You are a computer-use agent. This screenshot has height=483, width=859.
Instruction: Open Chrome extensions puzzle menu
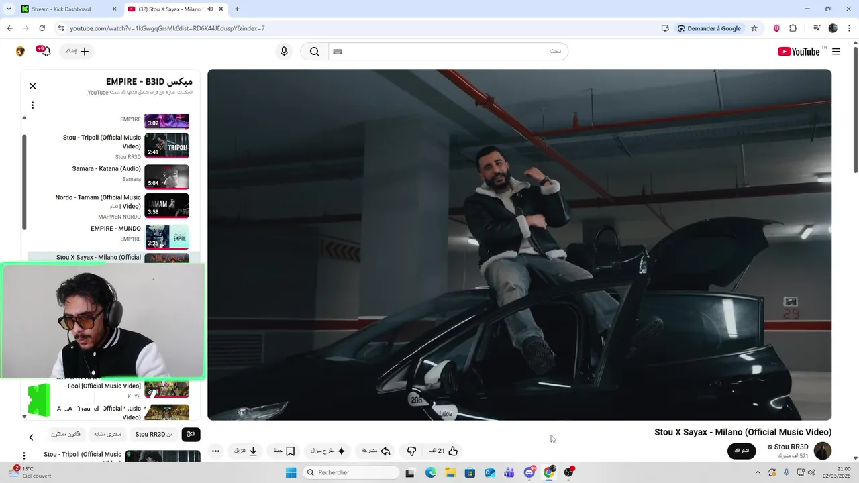coord(793,28)
